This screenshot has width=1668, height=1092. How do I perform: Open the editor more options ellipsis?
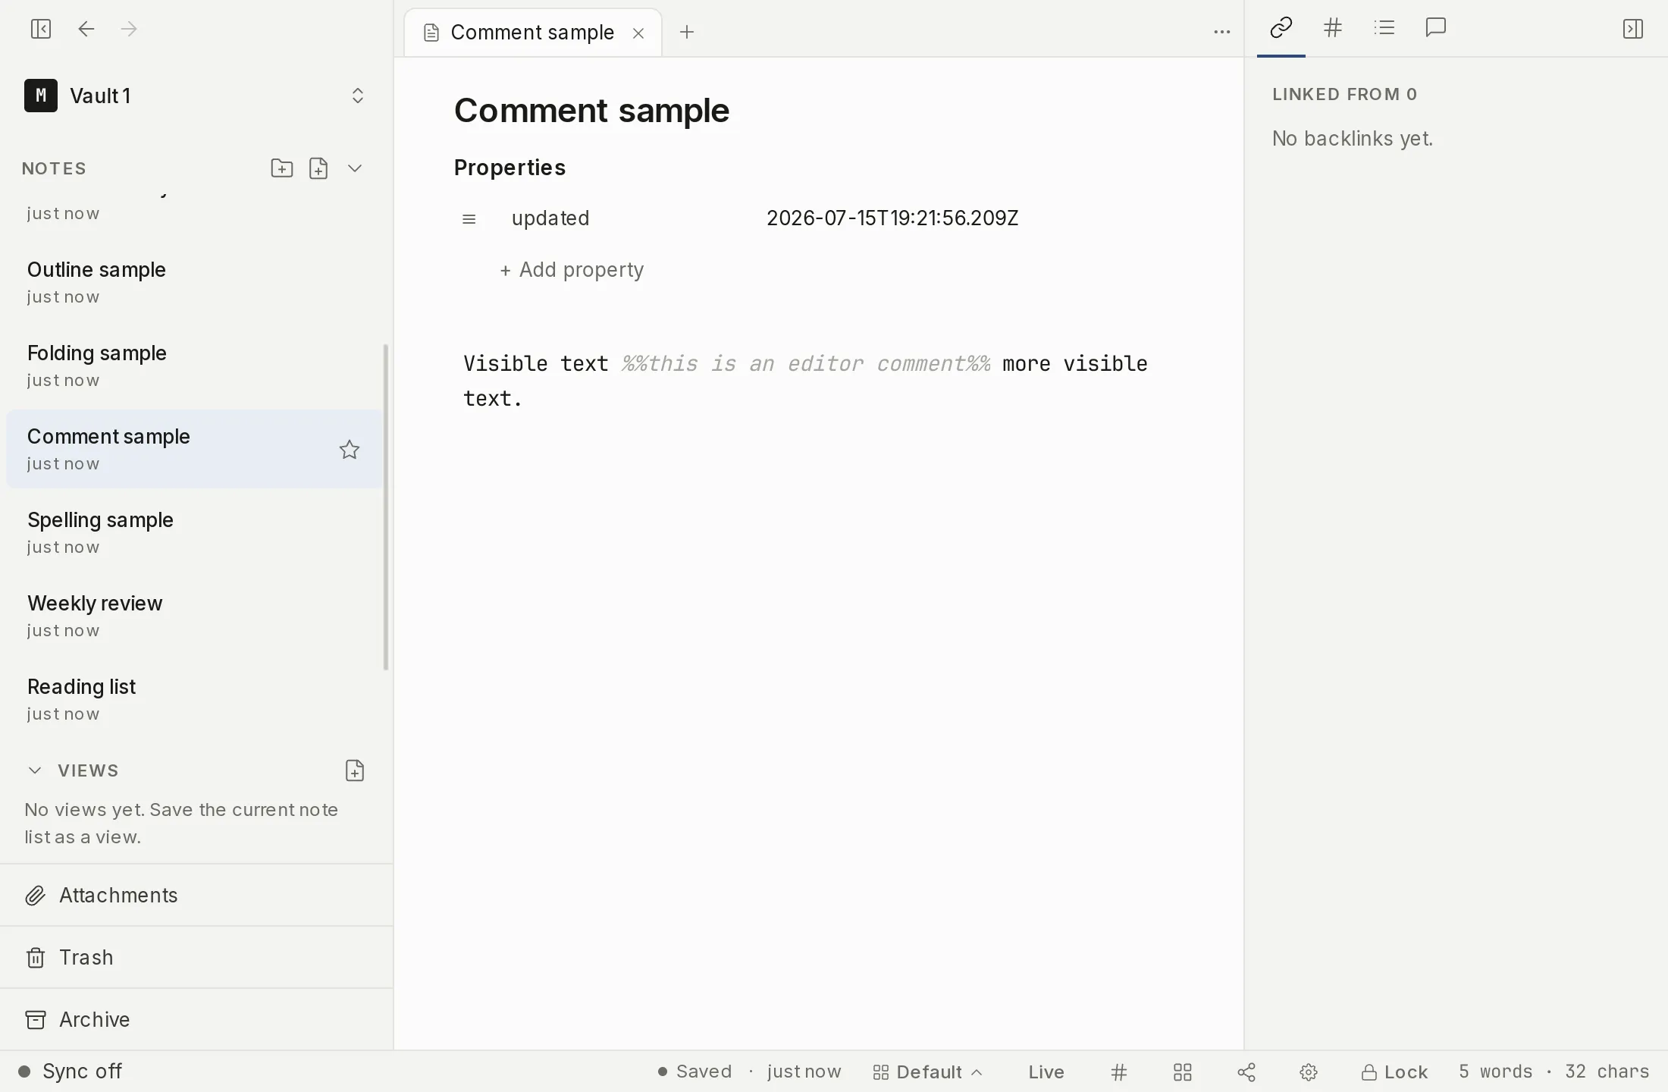pyautogui.click(x=1221, y=32)
